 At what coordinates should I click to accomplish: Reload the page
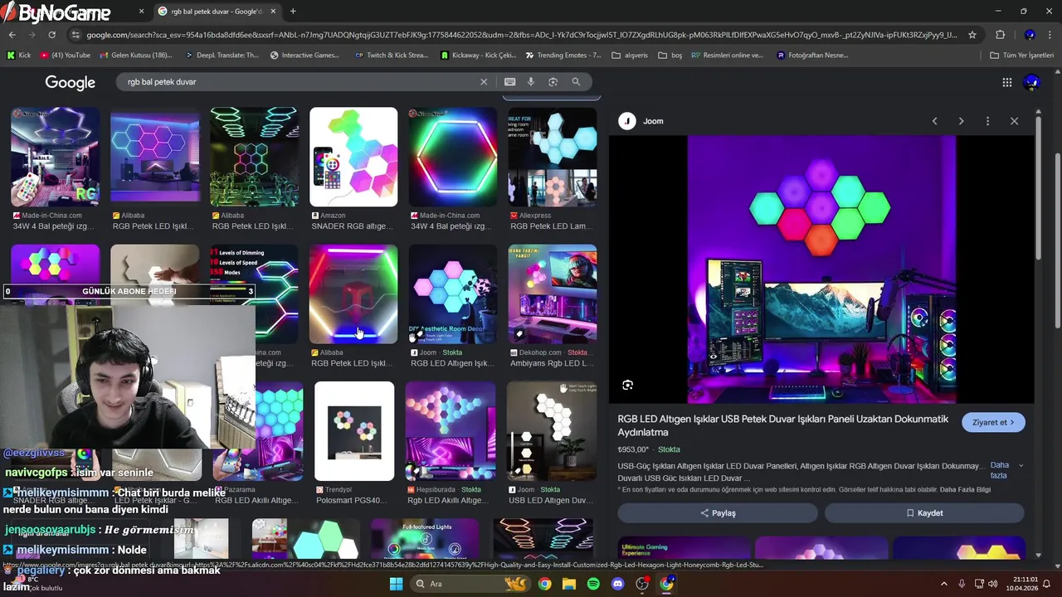[x=51, y=35]
